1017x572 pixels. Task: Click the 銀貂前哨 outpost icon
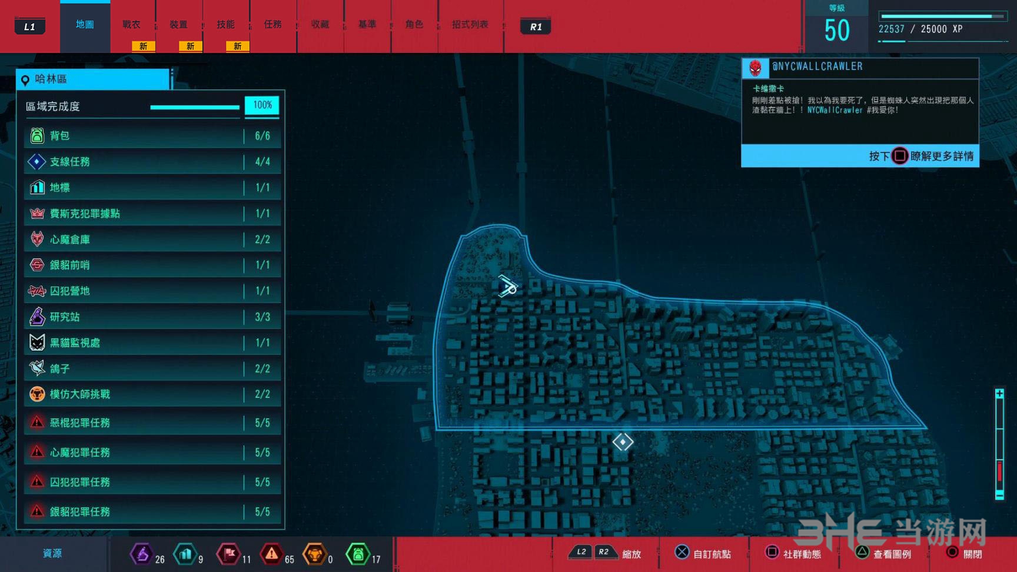37,265
